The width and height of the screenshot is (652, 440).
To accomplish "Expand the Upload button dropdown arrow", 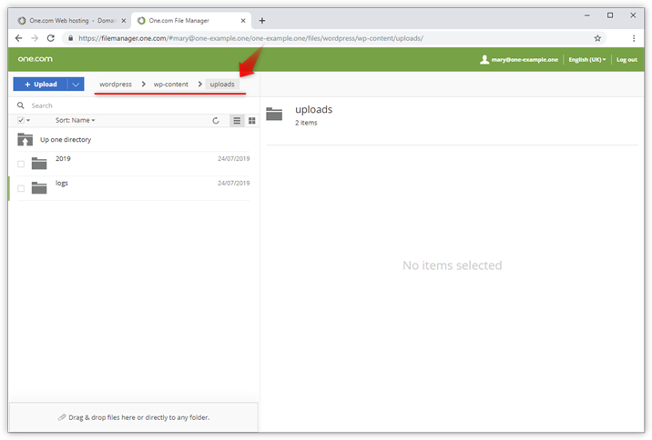I will click(x=76, y=85).
